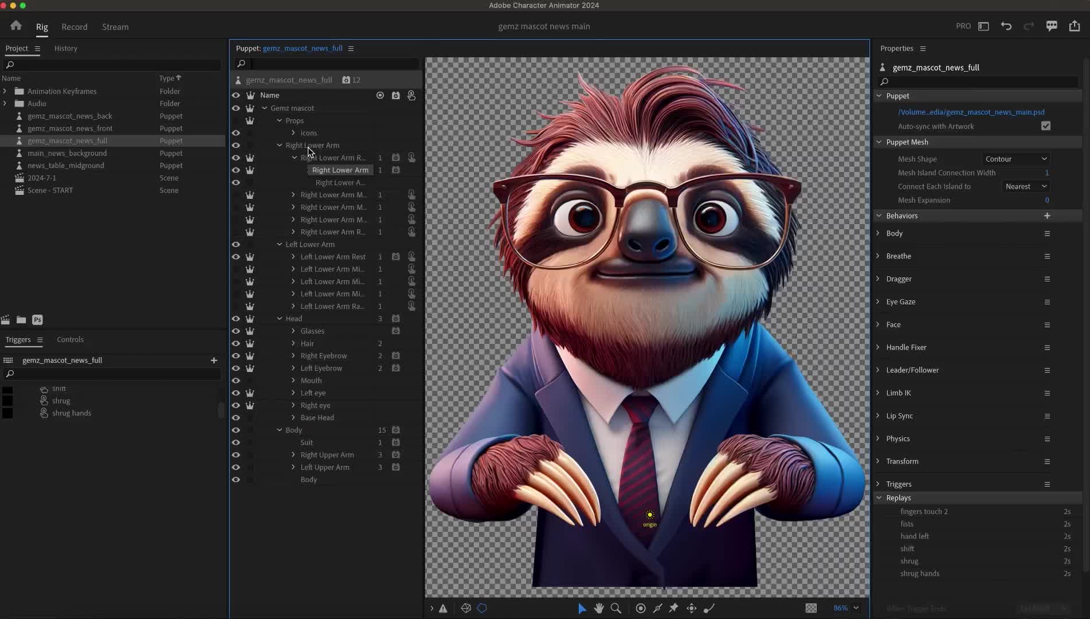Click the gemz_mascot_news_full puppet name link
Screen dimensions: 1090x619
[x=303, y=49]
